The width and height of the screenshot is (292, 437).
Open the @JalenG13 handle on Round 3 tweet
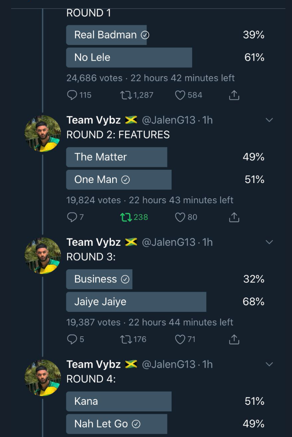coord(168,242)
